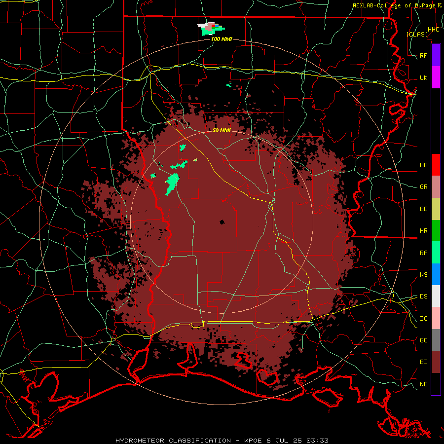Viewport: 444px width, 444px height.
Task: Click the black ND no data swatch
Action: click(436, 384)
